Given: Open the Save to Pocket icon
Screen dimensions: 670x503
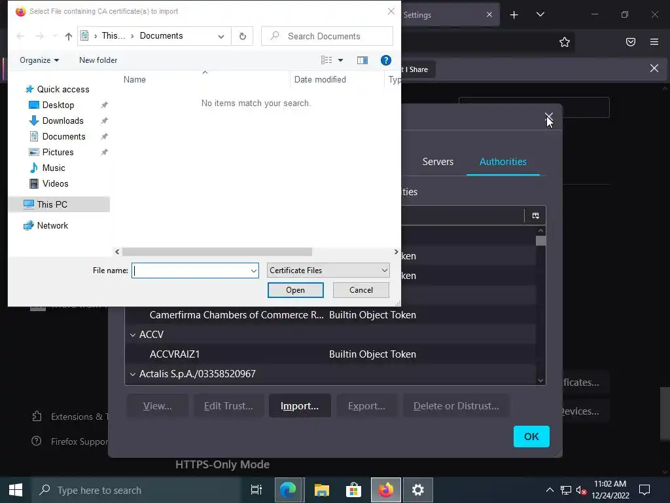Looking at the screenshot, I should point(631,42).
